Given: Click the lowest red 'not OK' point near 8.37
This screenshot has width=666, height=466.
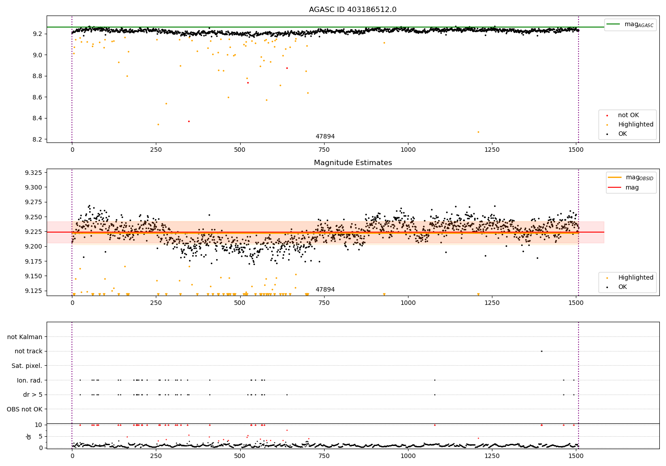Looking at the screenshot, I should click(188, 121).
